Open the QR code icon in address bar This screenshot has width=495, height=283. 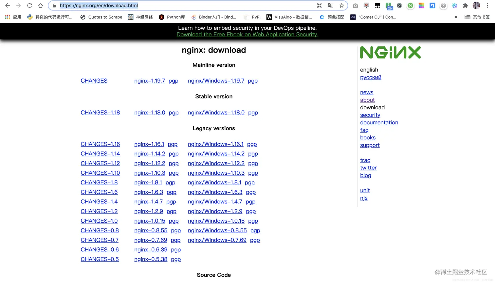[320, 6]
